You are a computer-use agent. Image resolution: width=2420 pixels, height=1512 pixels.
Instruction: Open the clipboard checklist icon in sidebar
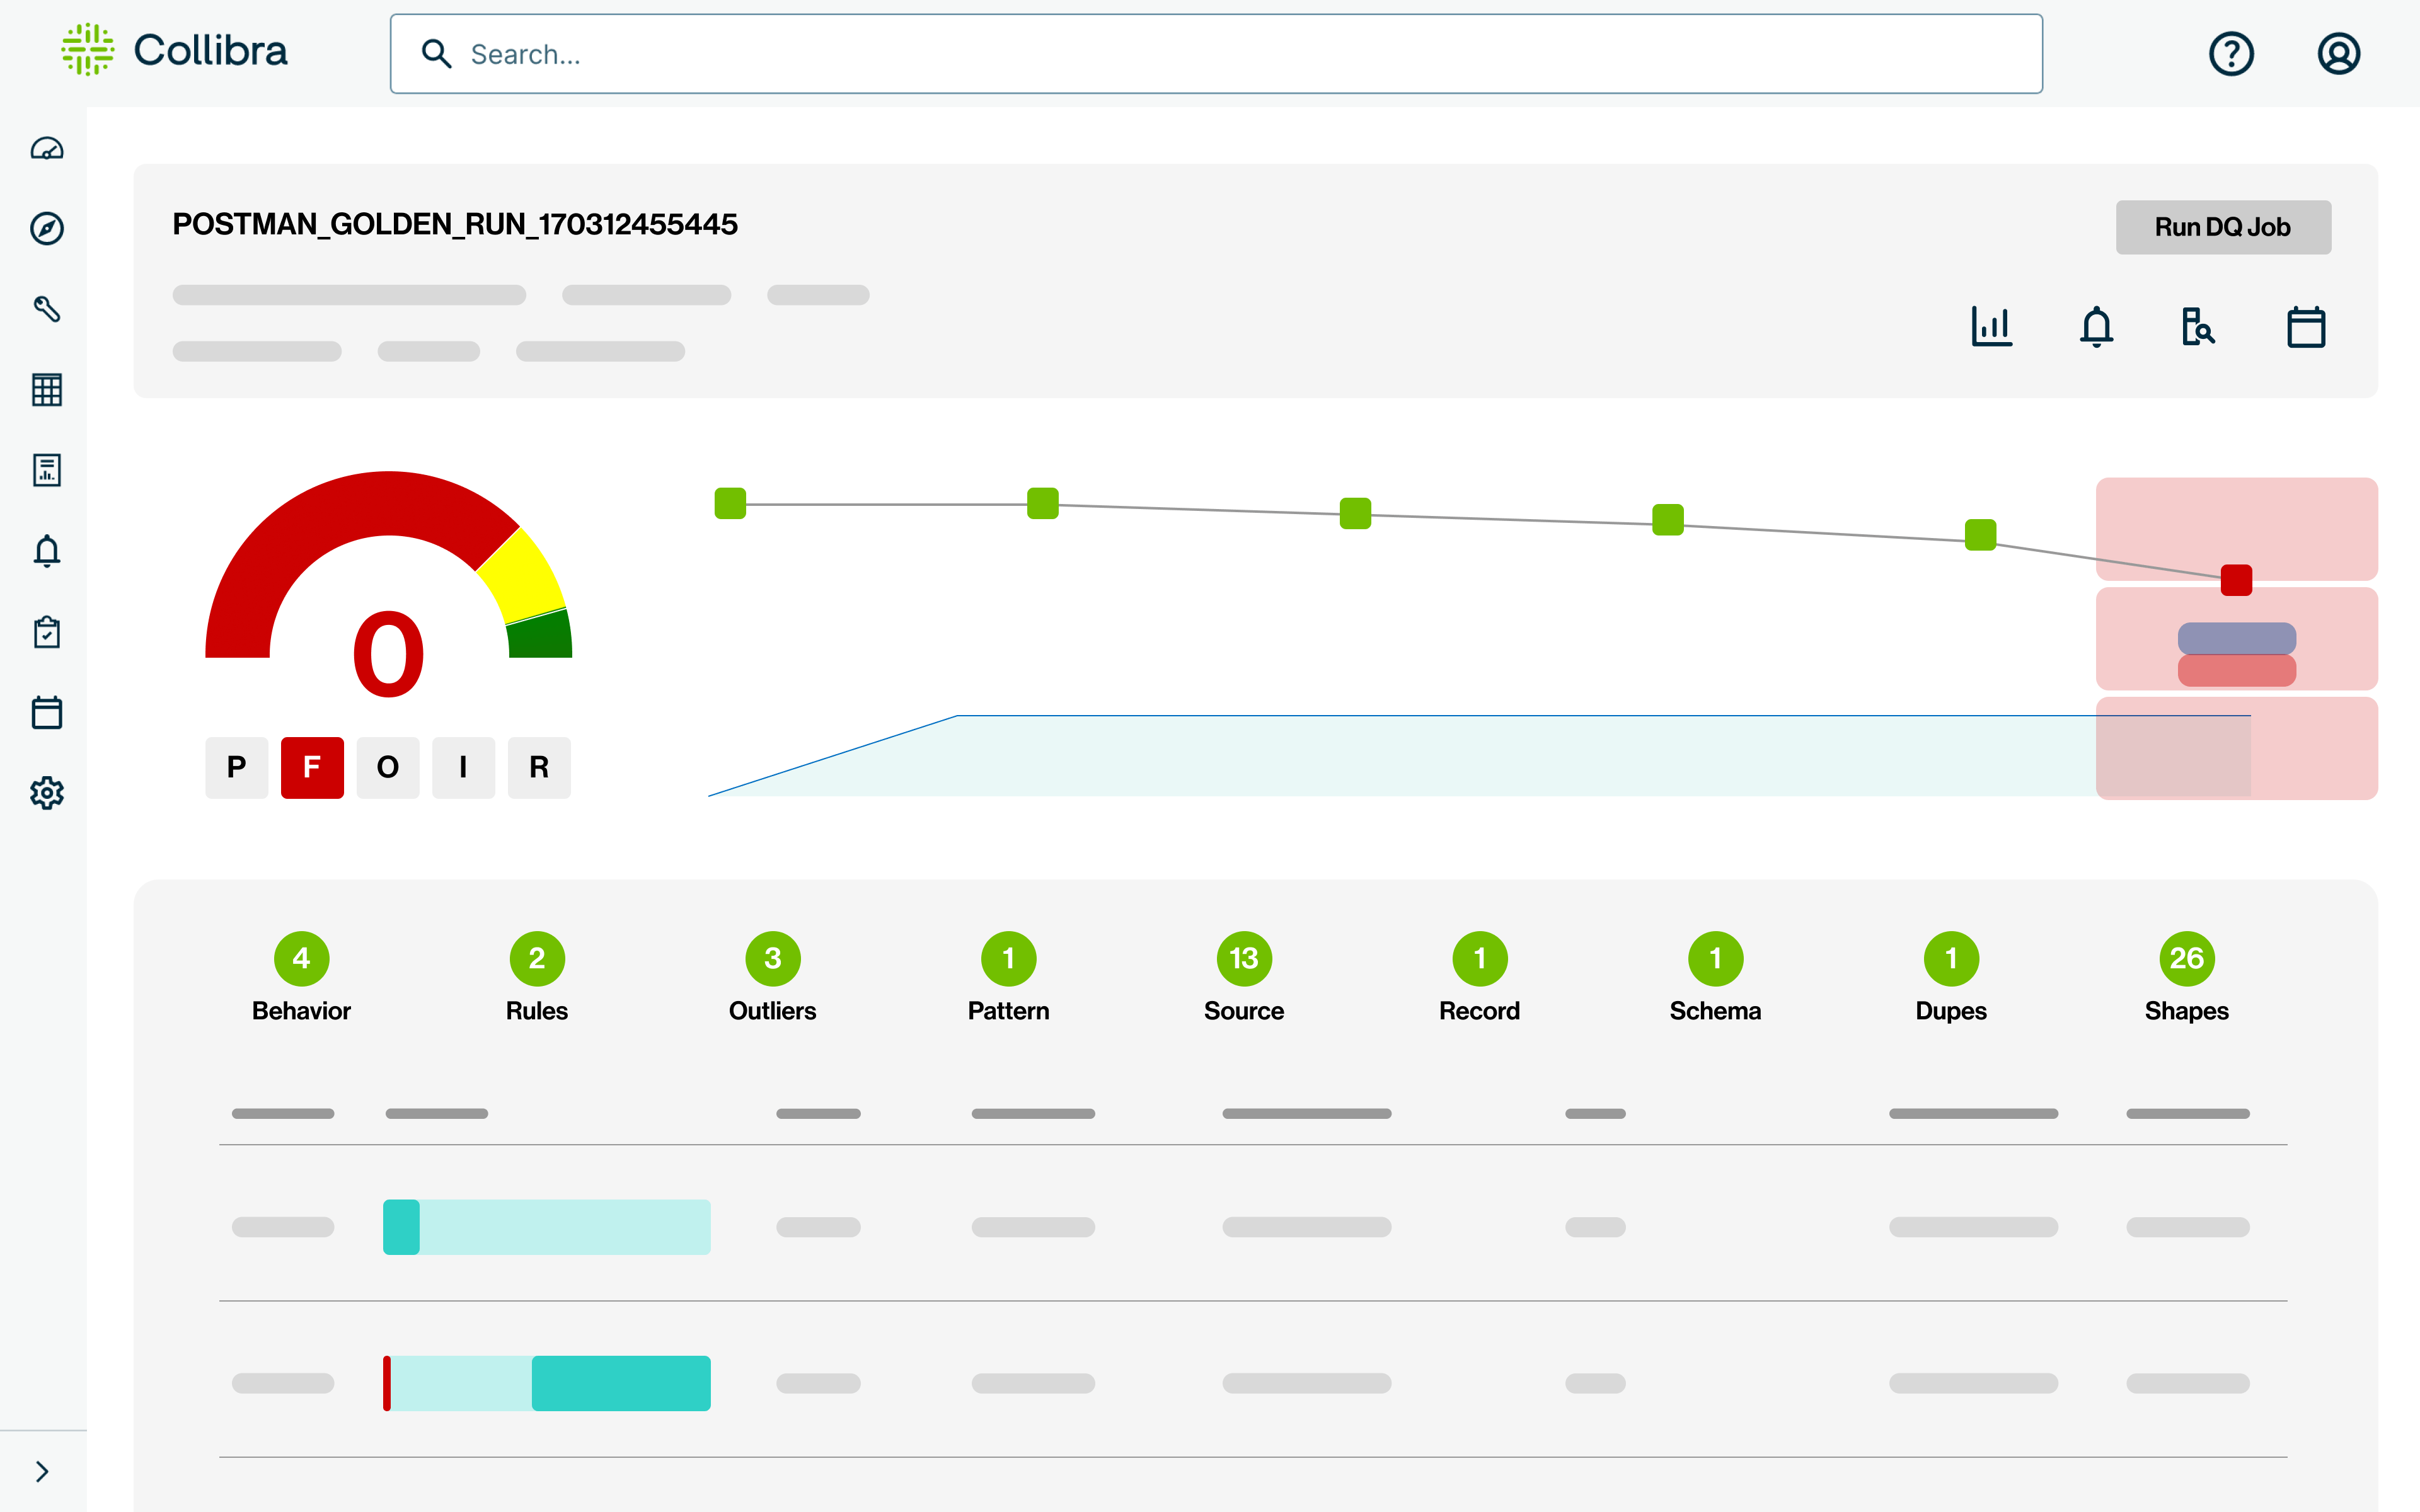click(x=47, y=632)
